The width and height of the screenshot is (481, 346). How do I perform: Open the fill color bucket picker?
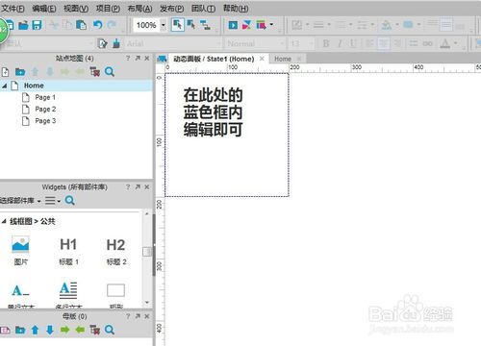pyautogui.click(x=387, y=25)
